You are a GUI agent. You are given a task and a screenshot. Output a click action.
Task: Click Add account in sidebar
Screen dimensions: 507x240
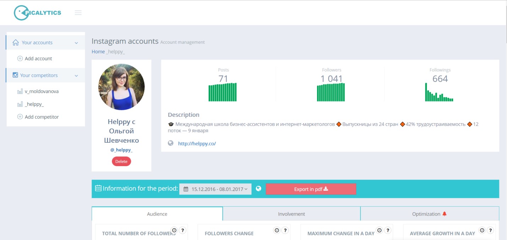(38, 59)
